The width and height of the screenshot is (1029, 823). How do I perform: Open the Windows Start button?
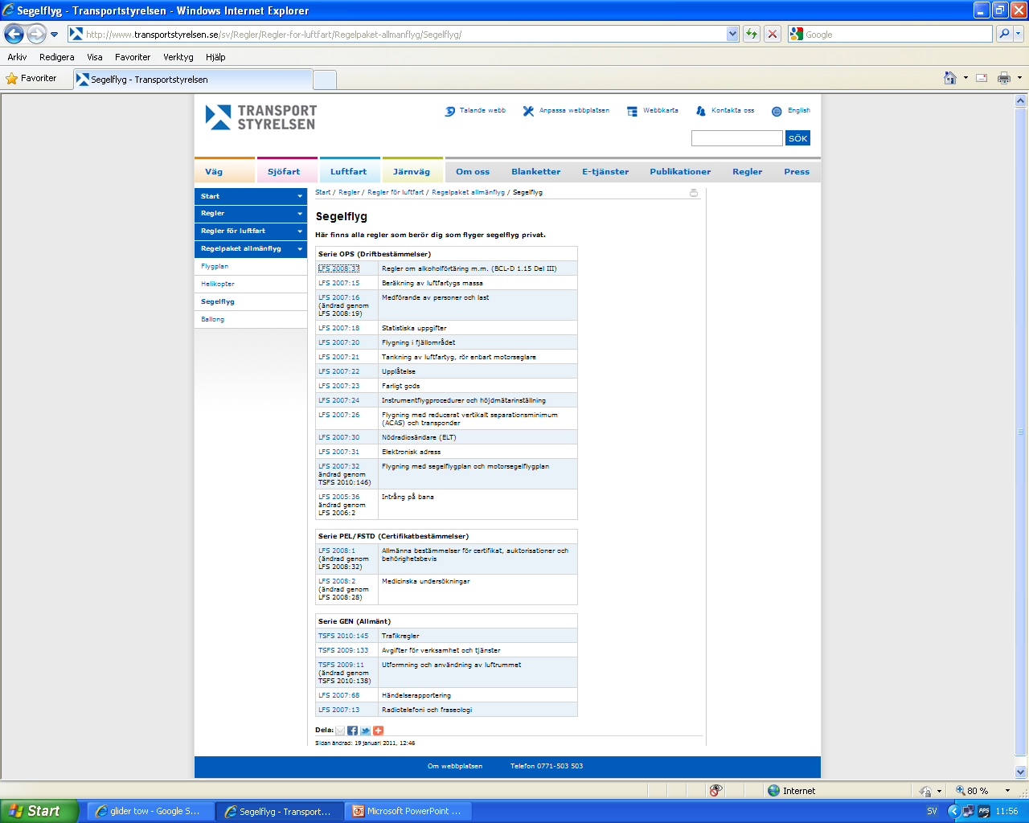pos(39,811)
